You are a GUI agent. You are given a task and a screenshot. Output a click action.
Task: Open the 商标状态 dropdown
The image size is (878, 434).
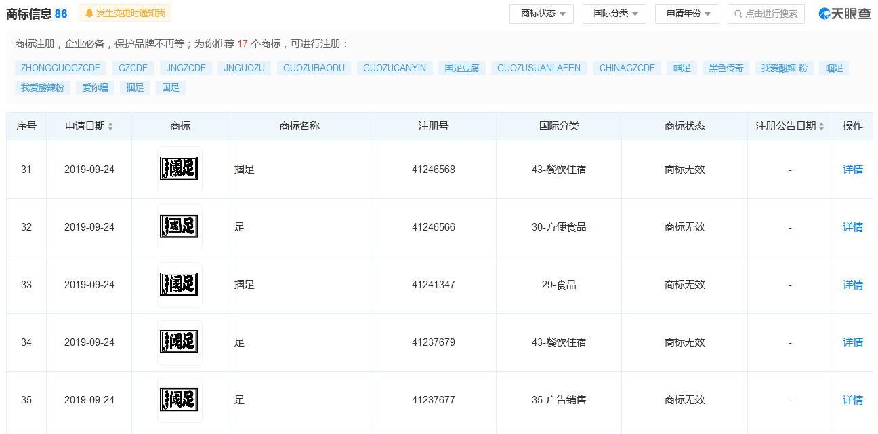541,14
